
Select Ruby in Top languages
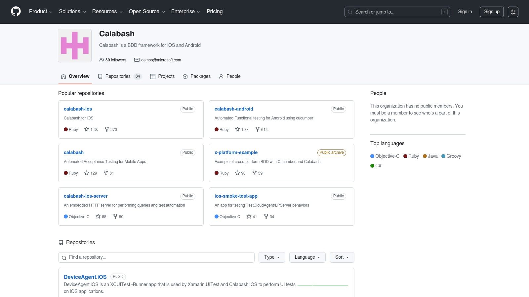(x=411, y=156)
